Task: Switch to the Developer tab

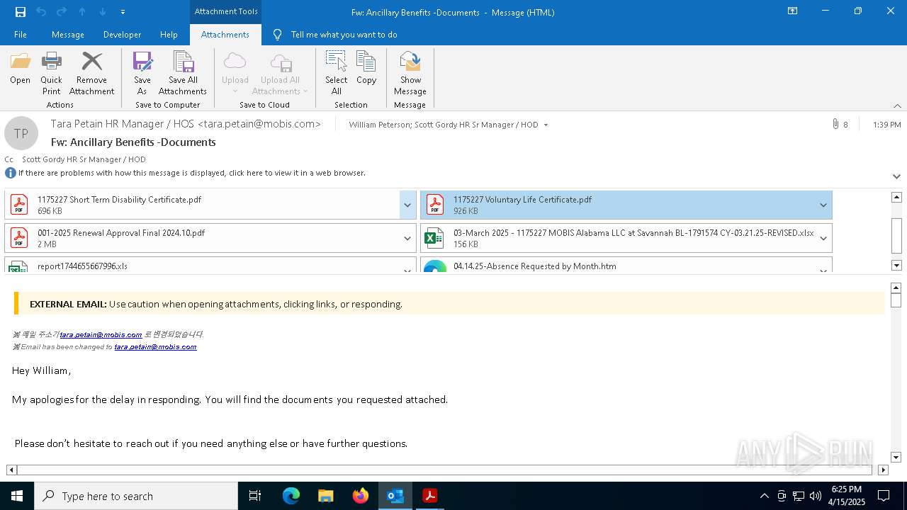Action: coord(122,35)
